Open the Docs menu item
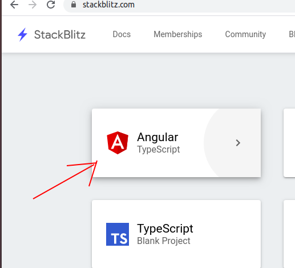 (x=122, y=34)
